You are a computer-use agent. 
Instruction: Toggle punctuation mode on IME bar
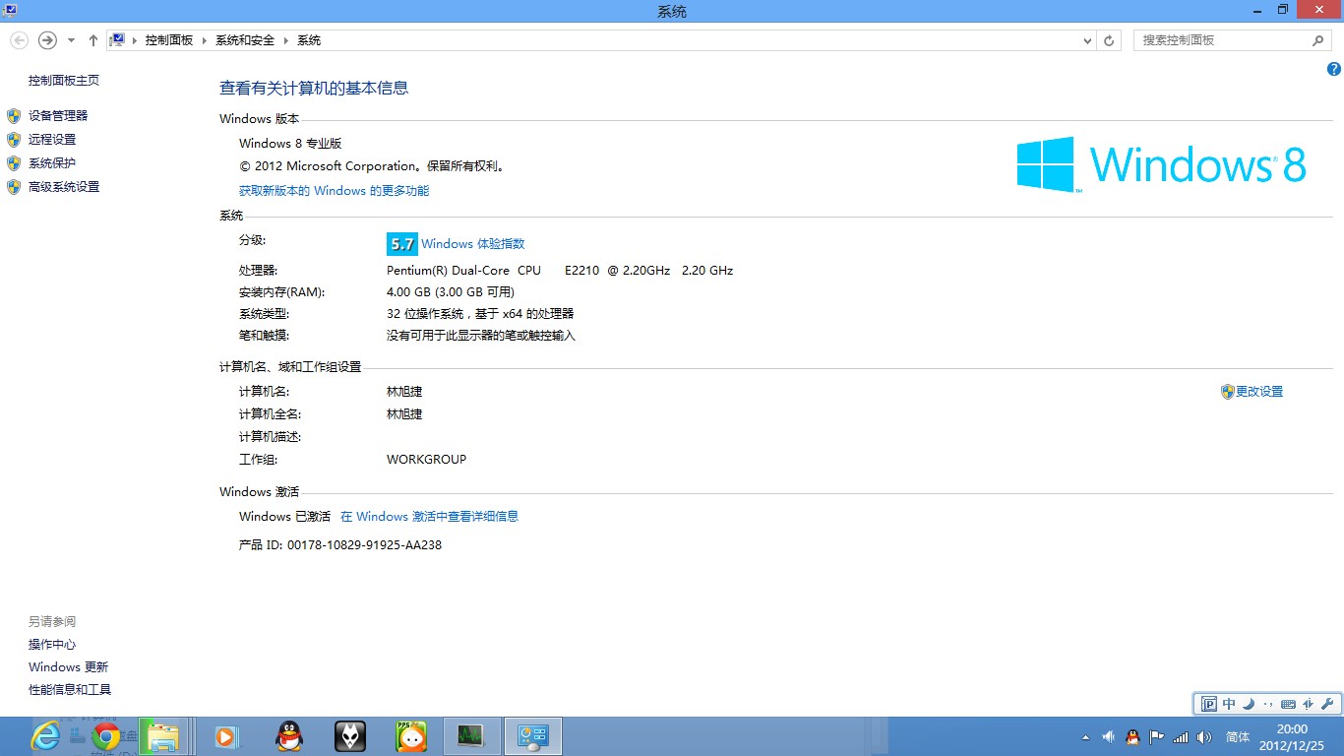[1268, 705]
